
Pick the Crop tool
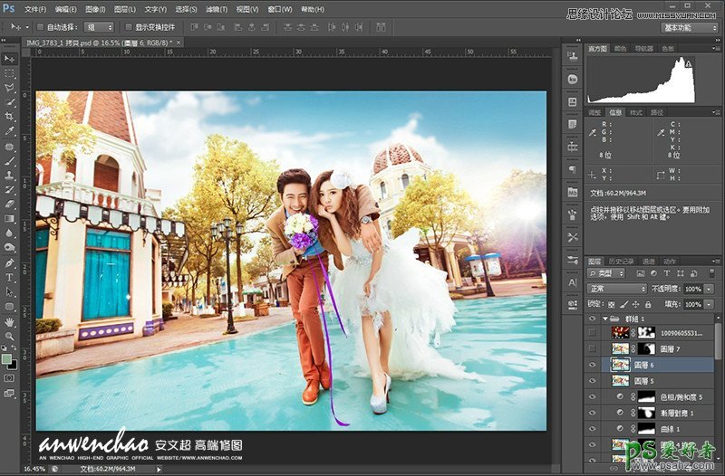(x=10, y=116)
